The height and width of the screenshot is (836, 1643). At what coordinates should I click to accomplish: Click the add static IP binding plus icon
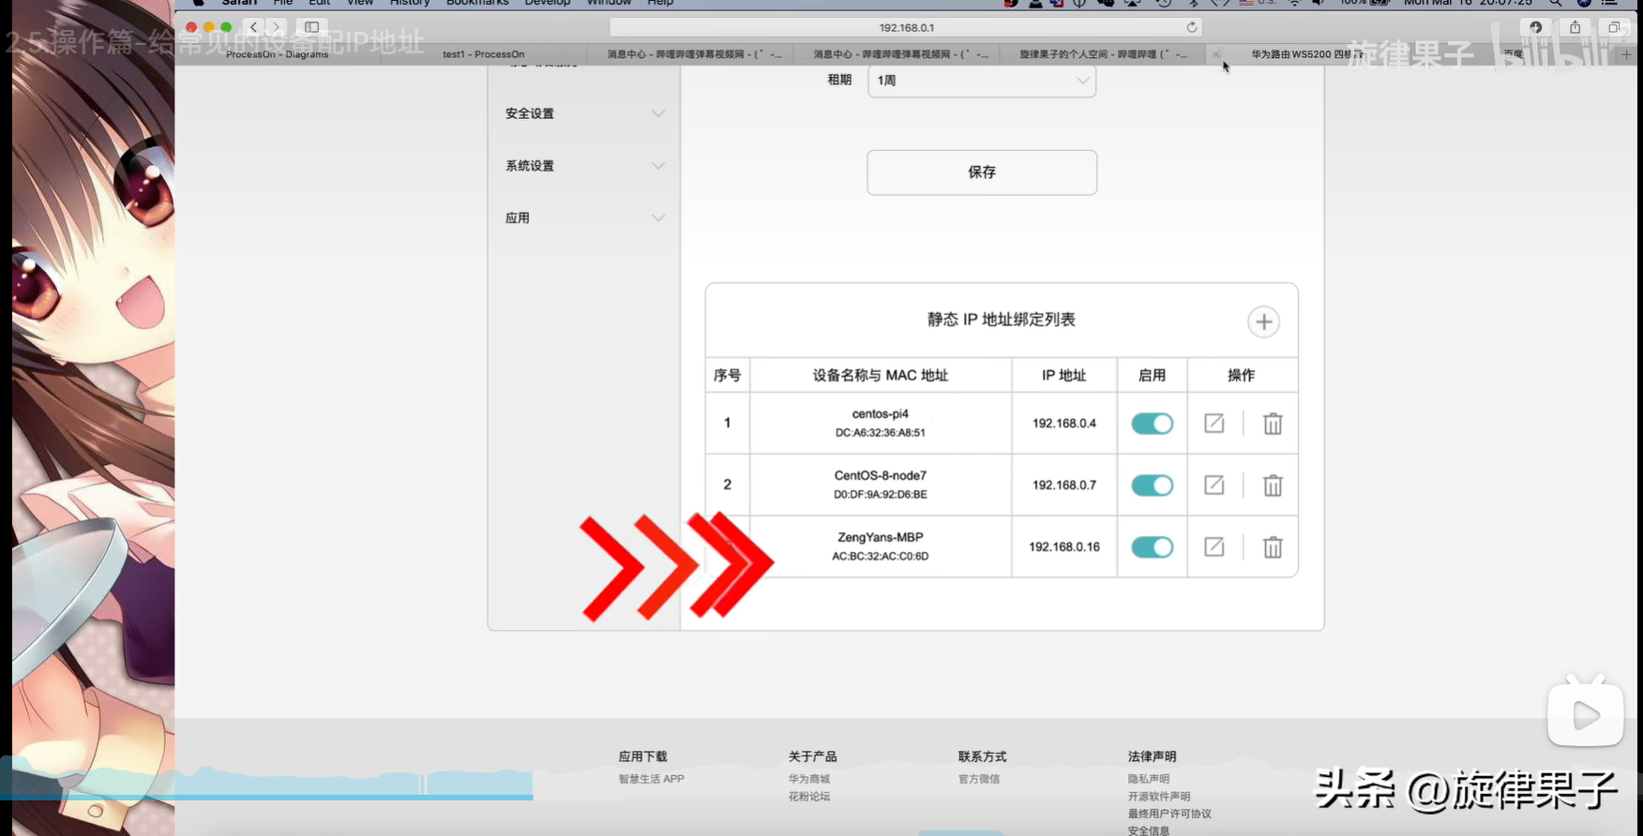pos(1263,322)
